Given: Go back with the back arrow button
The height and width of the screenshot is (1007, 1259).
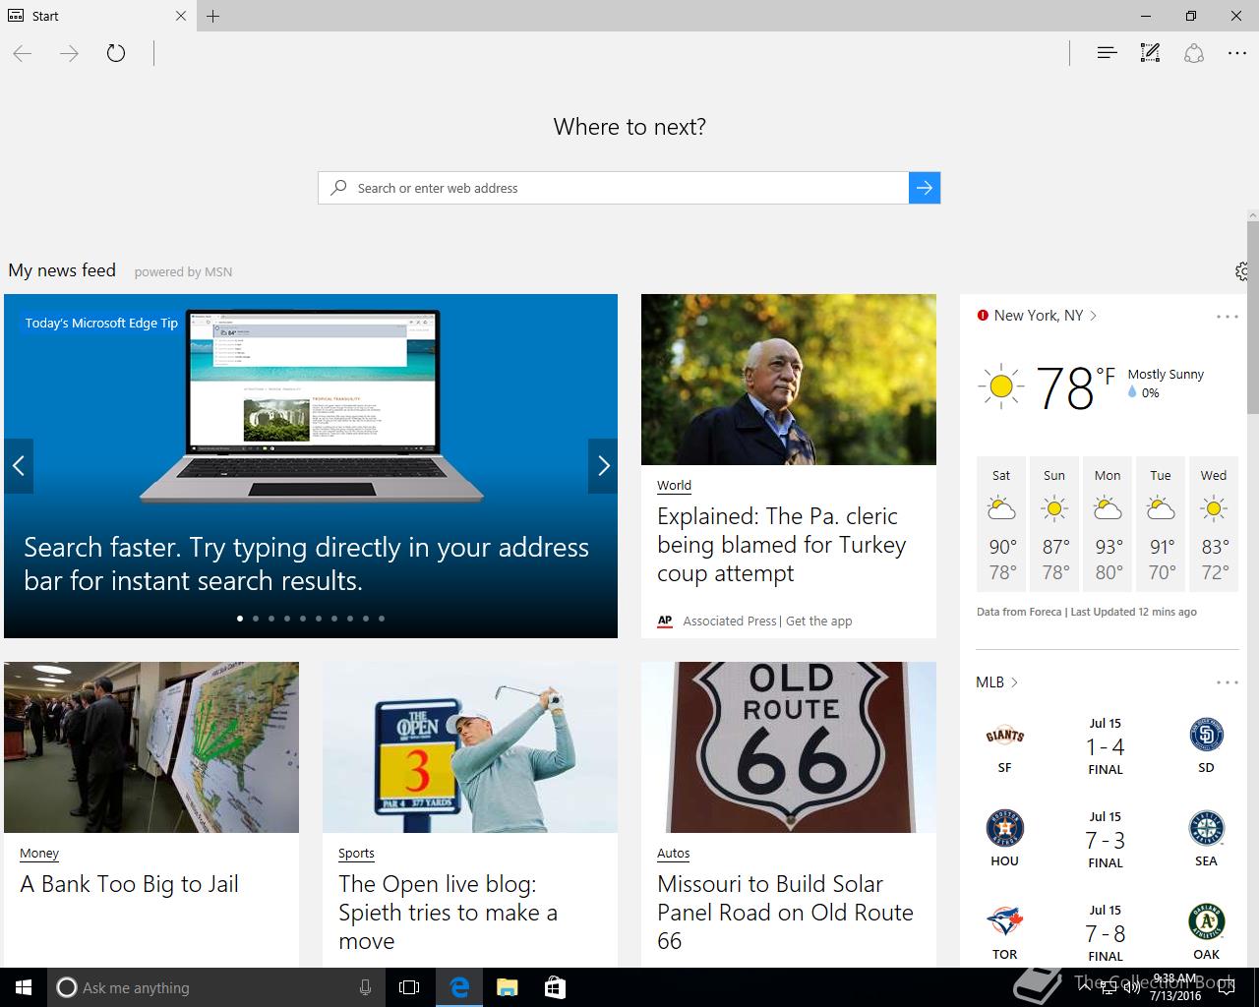Looking at the screenshot, I should point(23,53).
